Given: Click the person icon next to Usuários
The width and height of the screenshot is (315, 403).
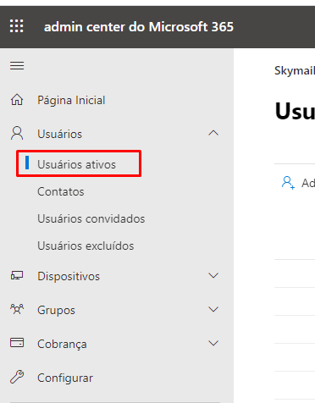Looking at the screenshot, I should click(17, 133).
